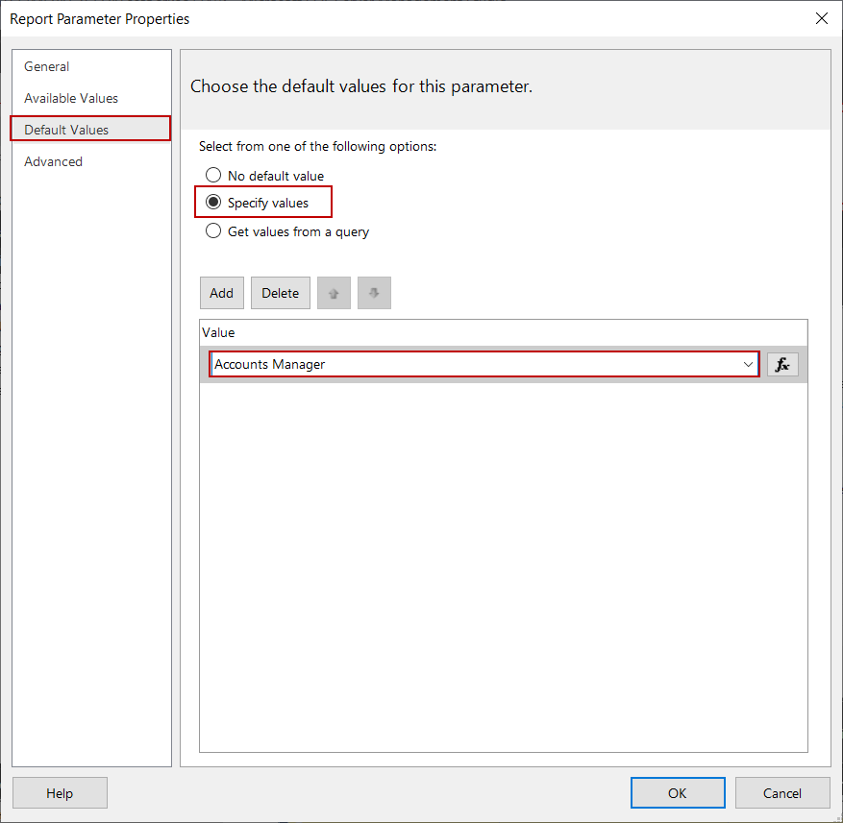The height and width of the screenshot is (823, 843).
Task: Switch to the General page
Action: 46,66
